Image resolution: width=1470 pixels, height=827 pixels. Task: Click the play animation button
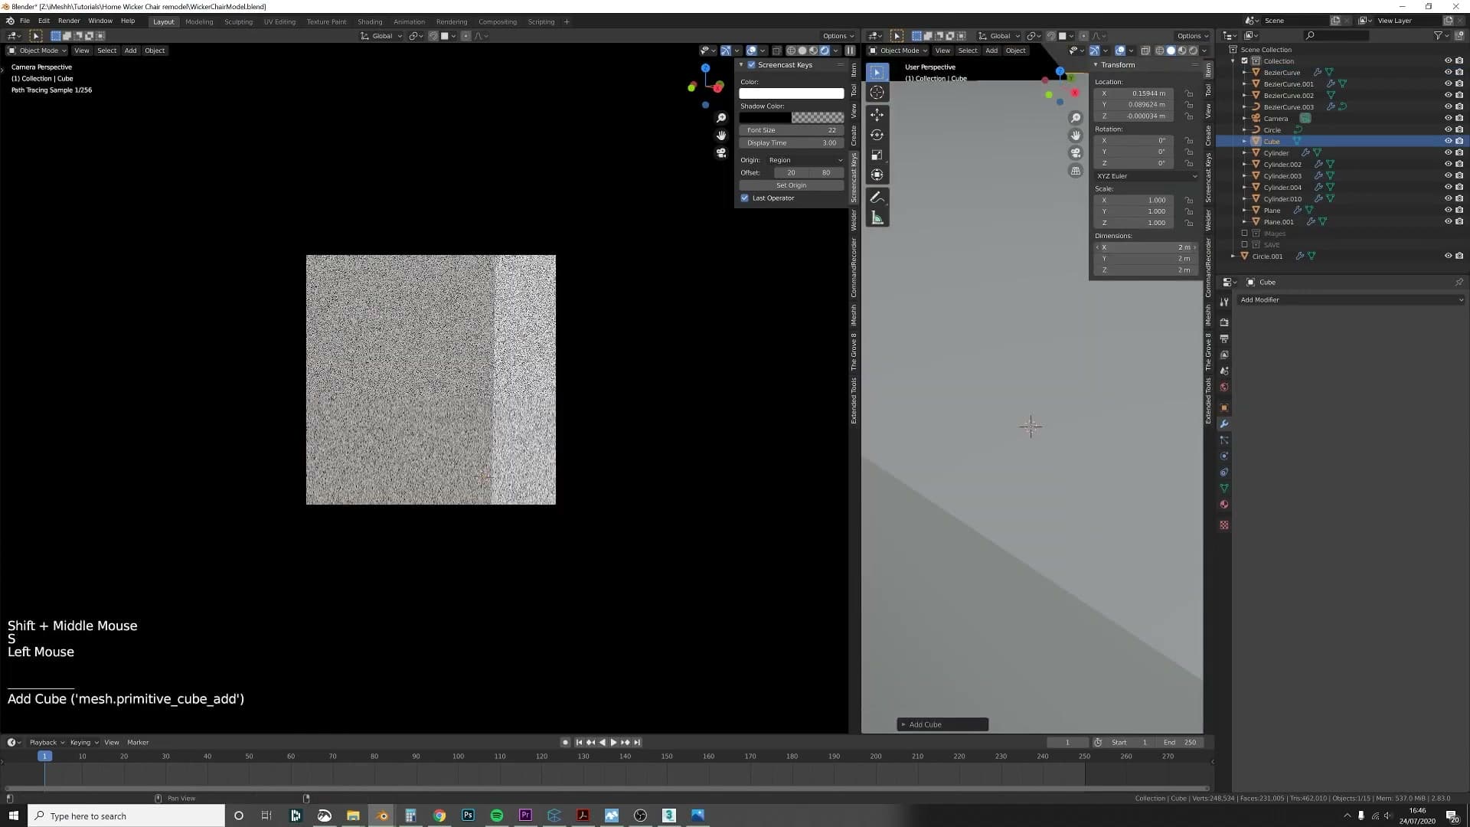coord(613,743)
